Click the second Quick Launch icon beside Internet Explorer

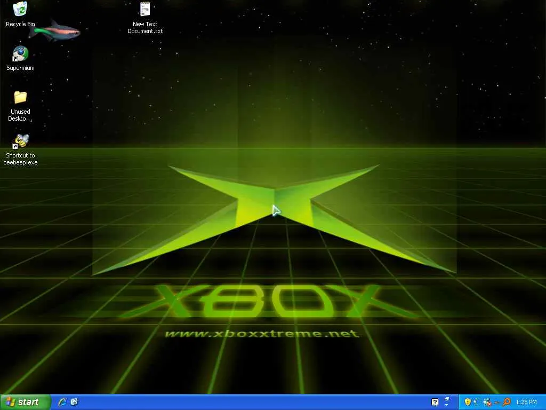[74, 401]
